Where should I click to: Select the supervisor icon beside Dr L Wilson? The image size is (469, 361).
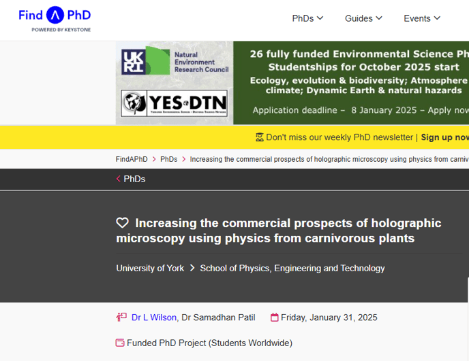coord(121,317)
